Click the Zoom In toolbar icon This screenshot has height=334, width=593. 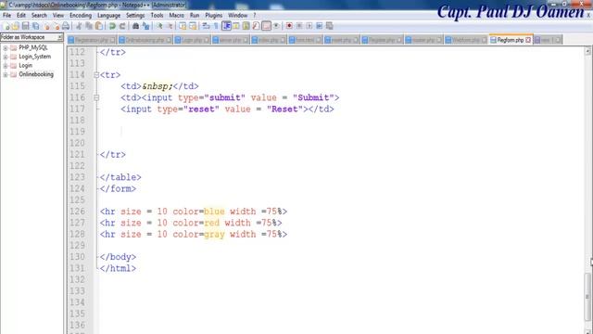pos(159,26)
